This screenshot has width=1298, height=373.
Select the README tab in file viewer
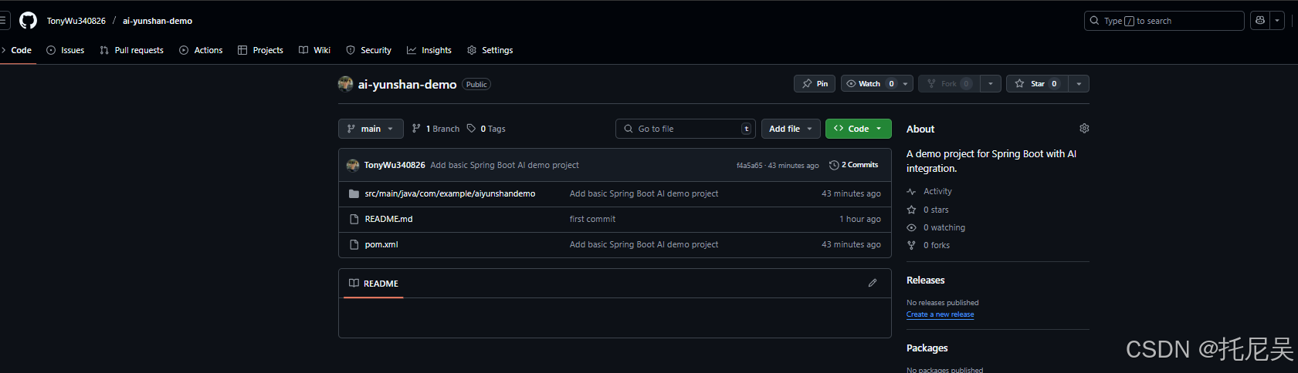(373, 284)
